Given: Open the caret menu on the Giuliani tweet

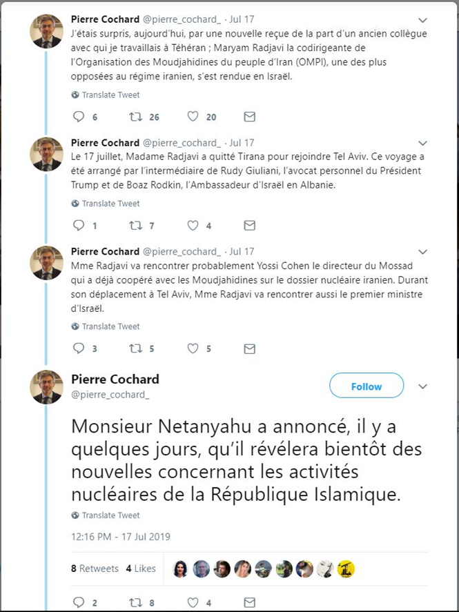Looking at the screenshot, I should click(422, 143).
